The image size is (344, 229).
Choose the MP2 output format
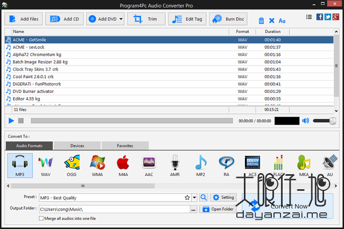[200, 166]
